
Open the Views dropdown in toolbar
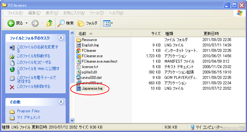point(108,23)
